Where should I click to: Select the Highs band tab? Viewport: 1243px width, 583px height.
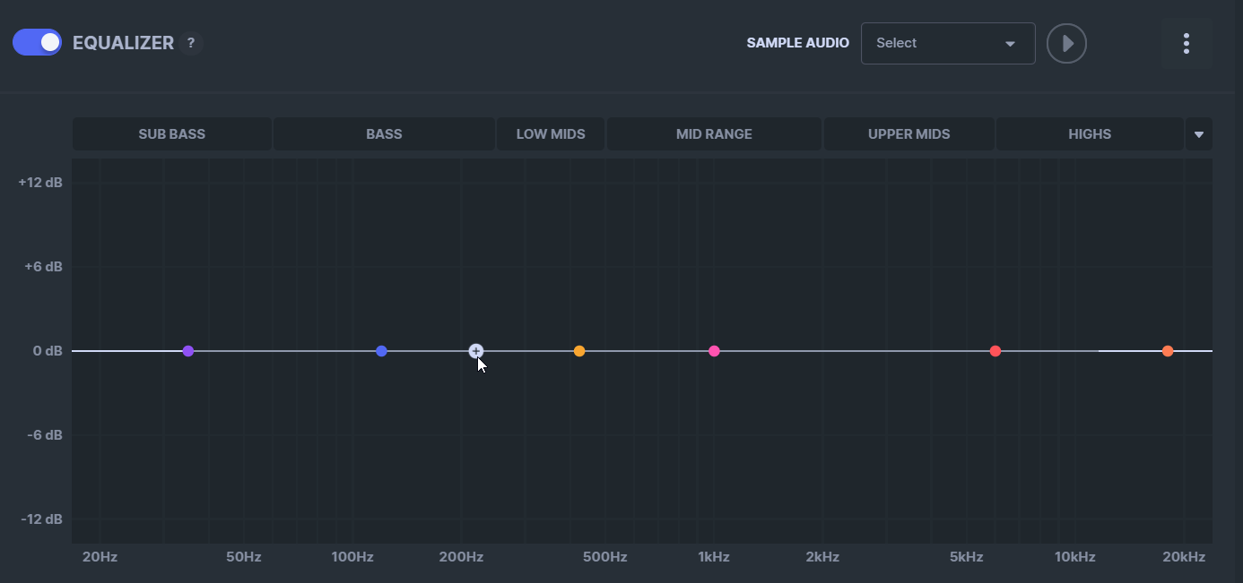1090,134
